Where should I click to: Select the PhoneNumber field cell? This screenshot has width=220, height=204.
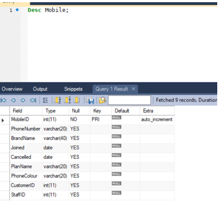coord(26,129)
